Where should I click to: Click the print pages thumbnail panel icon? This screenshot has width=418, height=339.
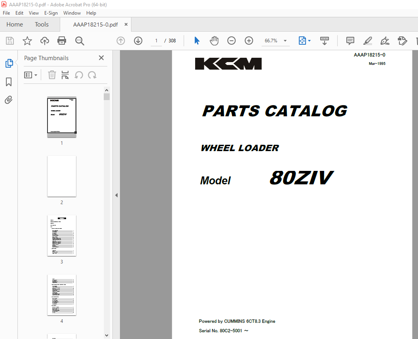tap(65, 75)
